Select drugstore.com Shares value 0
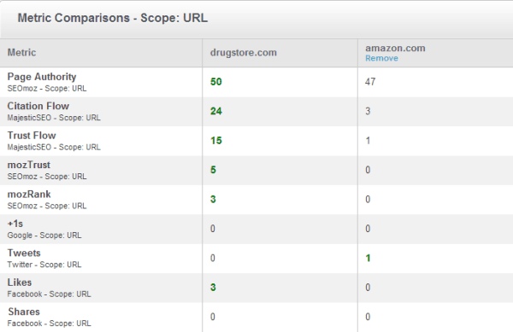Viewport: 513px width, 332px height. click(x=213, y=317)
